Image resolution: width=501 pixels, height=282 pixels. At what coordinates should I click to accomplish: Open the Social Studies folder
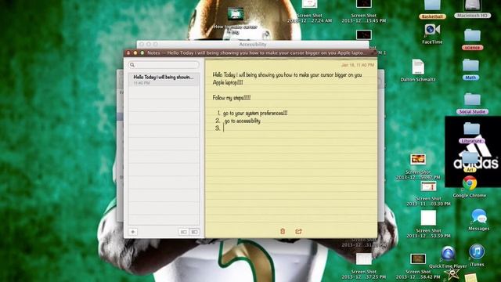(x=472, y=103)
